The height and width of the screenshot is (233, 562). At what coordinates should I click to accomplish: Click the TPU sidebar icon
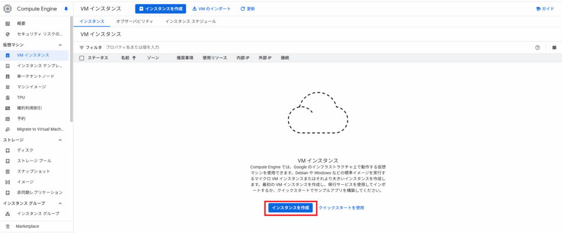click(x=8, y=98)
